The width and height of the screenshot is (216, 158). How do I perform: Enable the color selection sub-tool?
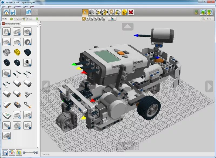(x=96, y=19)
